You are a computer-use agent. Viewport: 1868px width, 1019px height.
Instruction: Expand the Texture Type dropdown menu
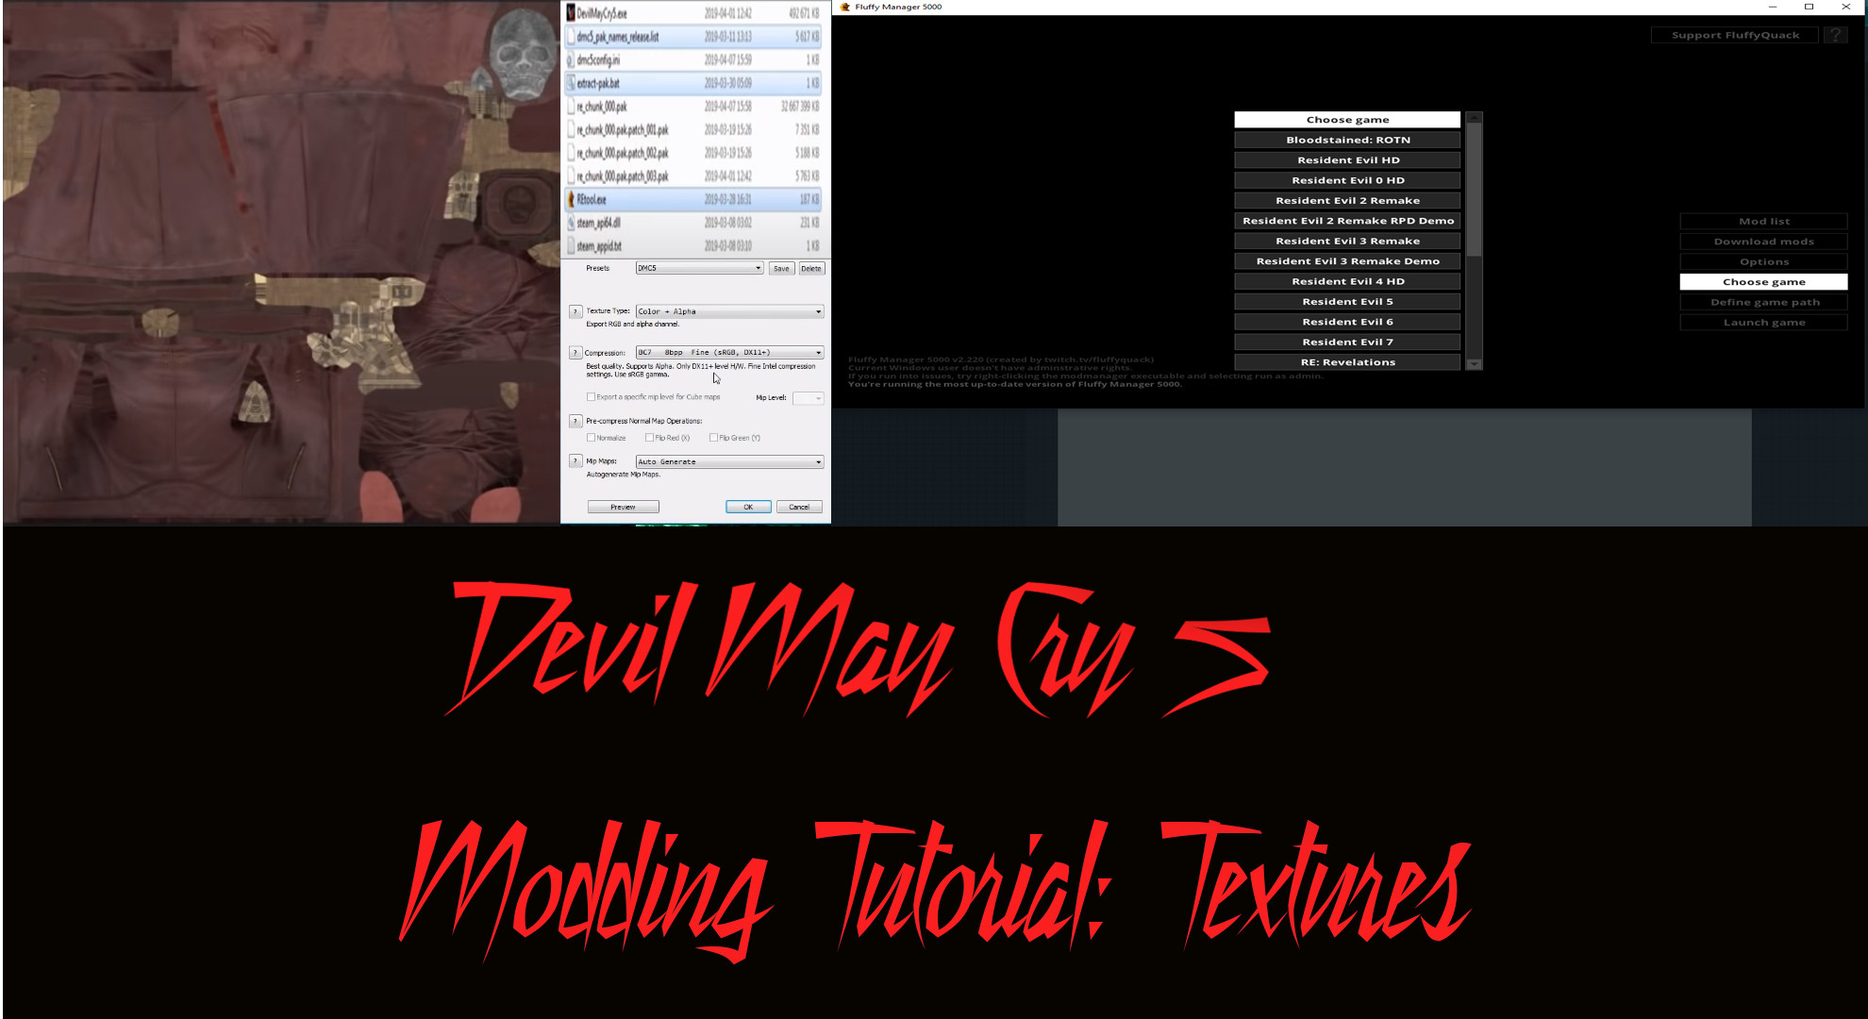tap(817, 311)
